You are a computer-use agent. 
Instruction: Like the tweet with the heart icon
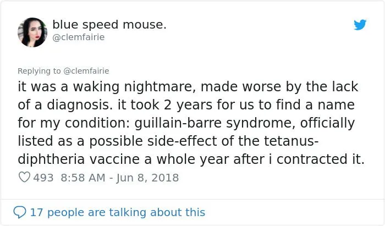tap(24, 178)
